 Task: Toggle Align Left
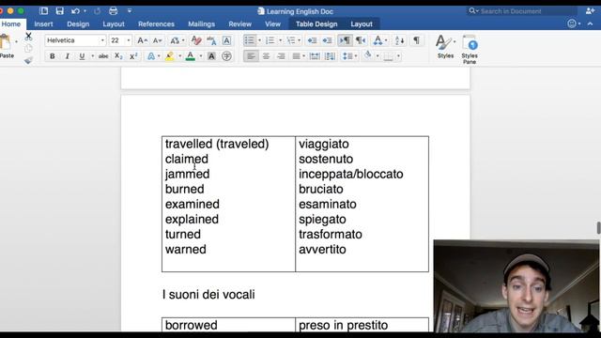click(251, 56)
